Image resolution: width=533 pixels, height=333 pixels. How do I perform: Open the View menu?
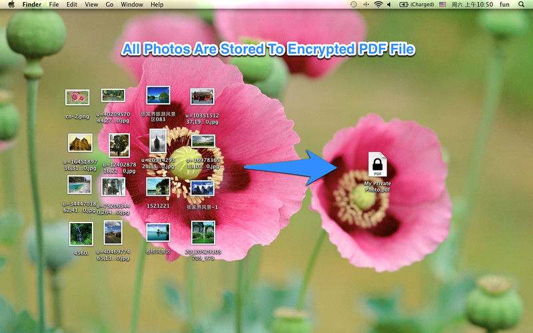91,5
